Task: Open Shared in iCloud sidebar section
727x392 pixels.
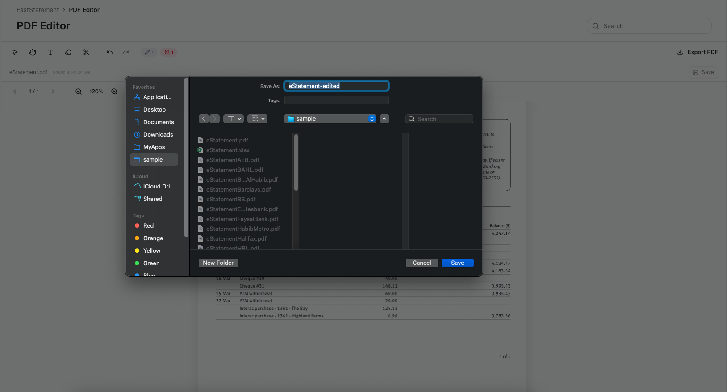Action: point(154,199)
